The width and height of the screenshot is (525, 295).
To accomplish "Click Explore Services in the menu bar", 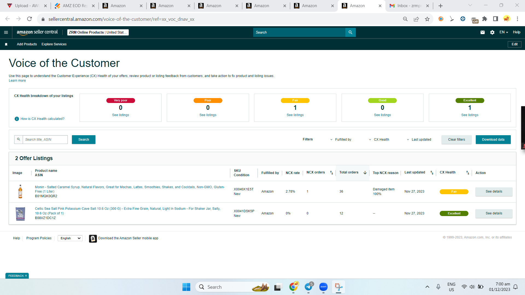I will pyautogui.click(x=54, y=44).
